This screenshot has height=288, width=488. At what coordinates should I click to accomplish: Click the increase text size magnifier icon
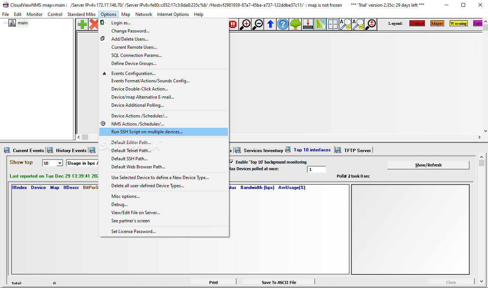click(346, 24)
